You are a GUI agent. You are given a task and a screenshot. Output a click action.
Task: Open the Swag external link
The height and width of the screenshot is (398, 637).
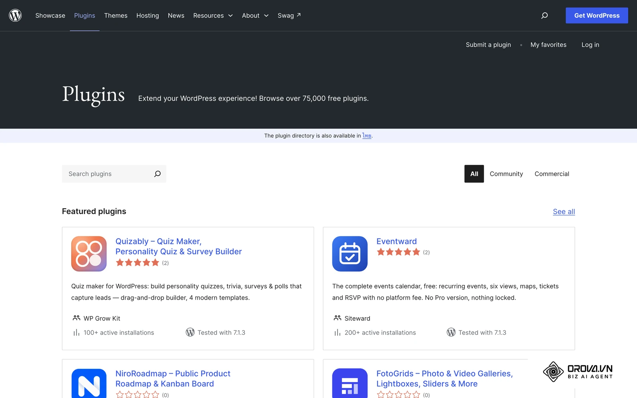point(289,16)
